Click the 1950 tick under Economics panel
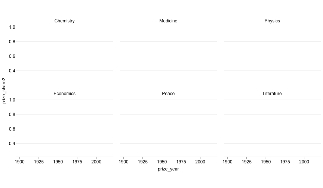Screen dimensions: 323x188 (58, 162)
